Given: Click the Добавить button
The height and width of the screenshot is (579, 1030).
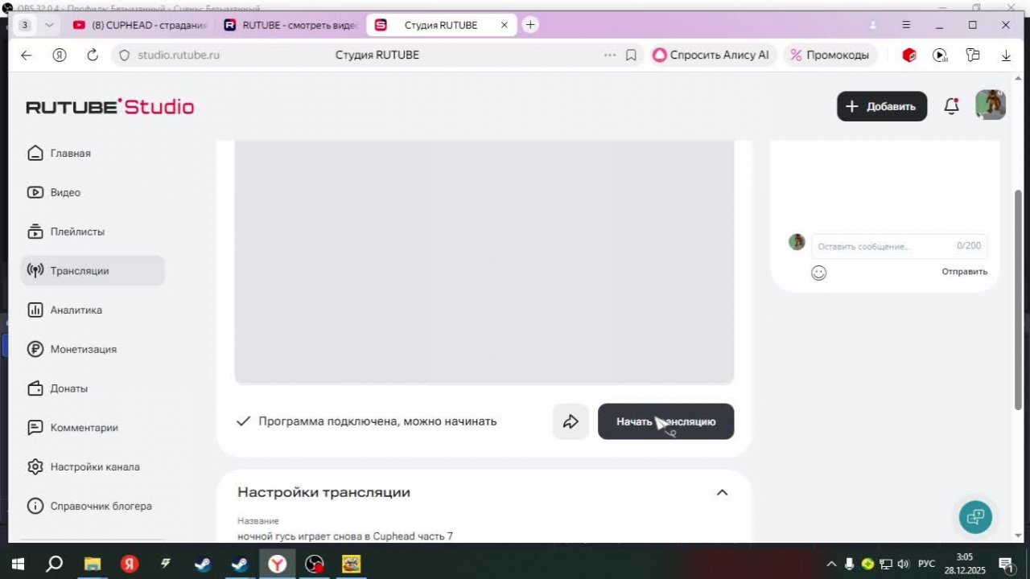Looking at the screenshot, I should pyautogui.click(x=882, y=106).
